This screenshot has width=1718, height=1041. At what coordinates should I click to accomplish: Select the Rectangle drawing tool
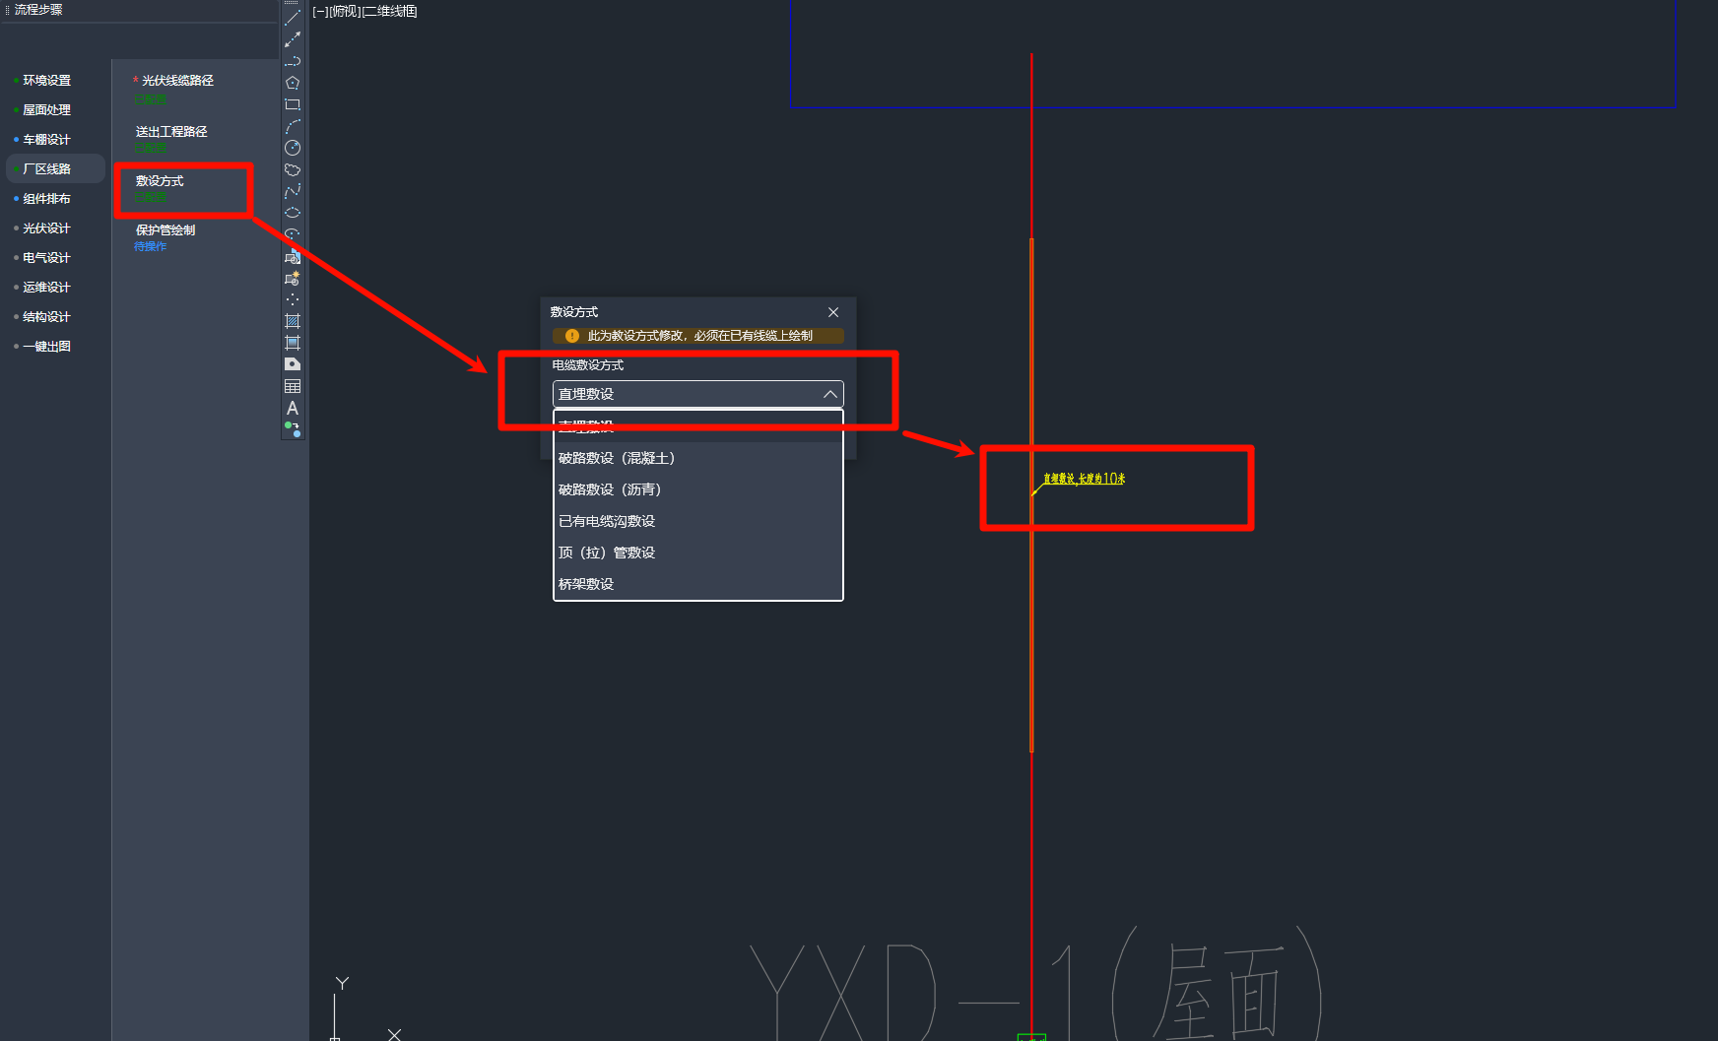(x=293, y=104)
